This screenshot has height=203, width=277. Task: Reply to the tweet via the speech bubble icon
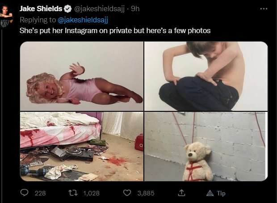pos(24,193)
